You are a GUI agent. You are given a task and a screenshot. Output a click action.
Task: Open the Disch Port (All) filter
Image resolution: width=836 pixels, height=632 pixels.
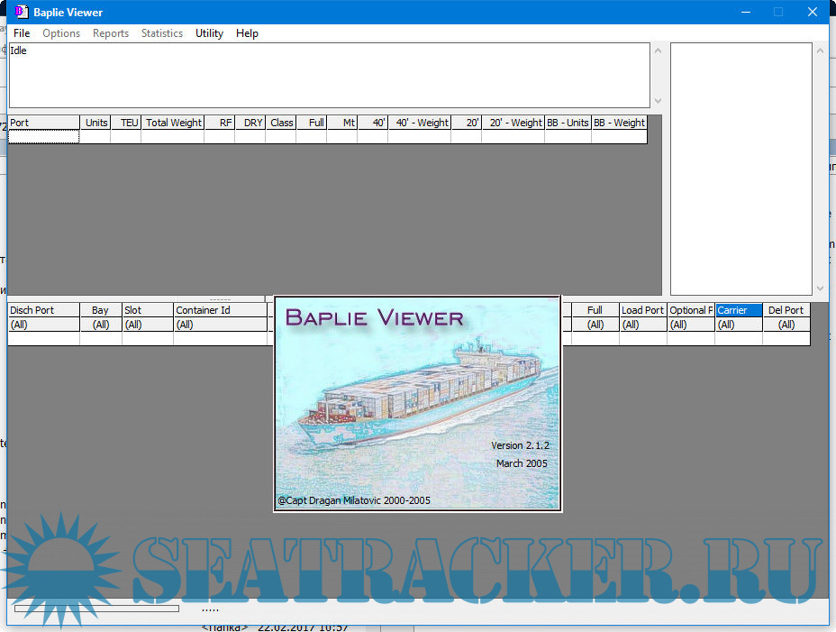pos(43,325)
